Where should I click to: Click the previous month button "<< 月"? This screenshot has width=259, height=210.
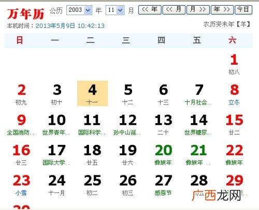174,10
